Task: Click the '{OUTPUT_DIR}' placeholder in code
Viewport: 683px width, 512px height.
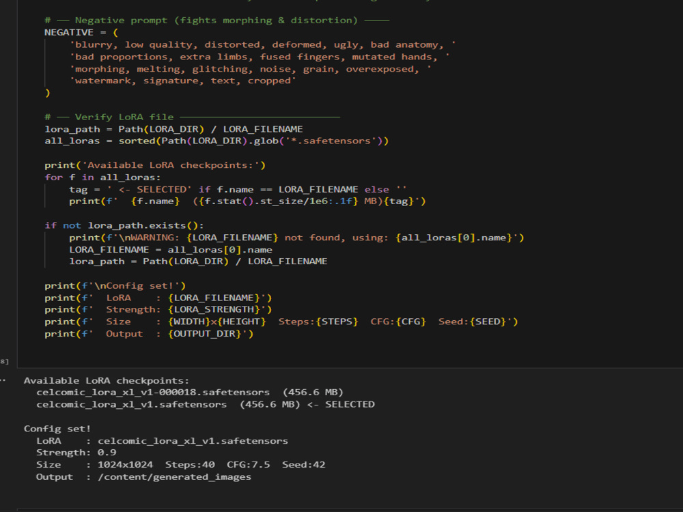Action: coord(205,334)
